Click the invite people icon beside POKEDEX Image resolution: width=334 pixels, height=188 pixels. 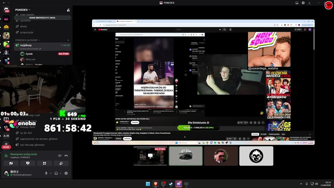pos(68,10)
